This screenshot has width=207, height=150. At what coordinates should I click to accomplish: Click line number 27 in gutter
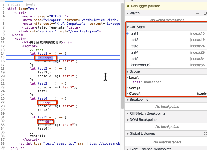click(3, 102)
